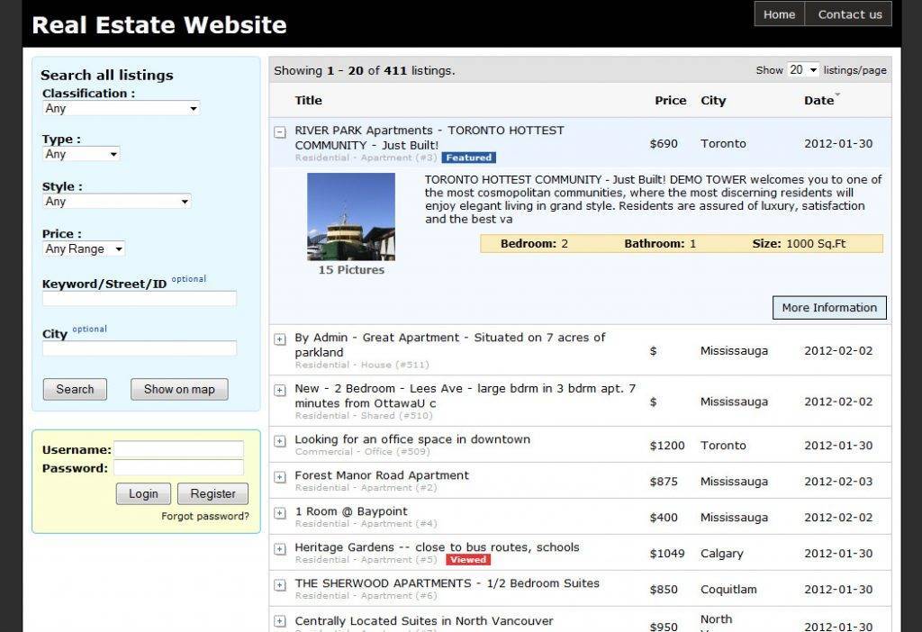This screenshot has height=632, width=922.
Task: Sort listings by Title column
Action: pyautogui.click(x=308, y=101)
